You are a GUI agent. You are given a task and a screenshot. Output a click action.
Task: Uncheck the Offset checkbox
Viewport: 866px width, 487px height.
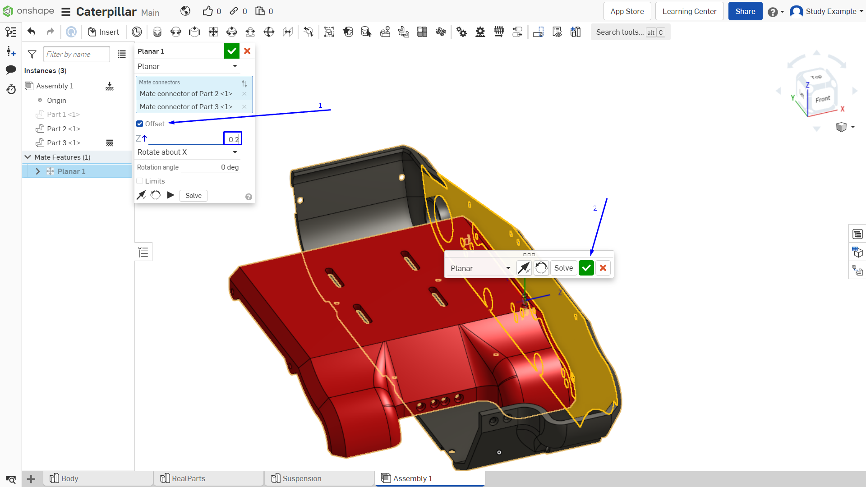click(140, 124)
